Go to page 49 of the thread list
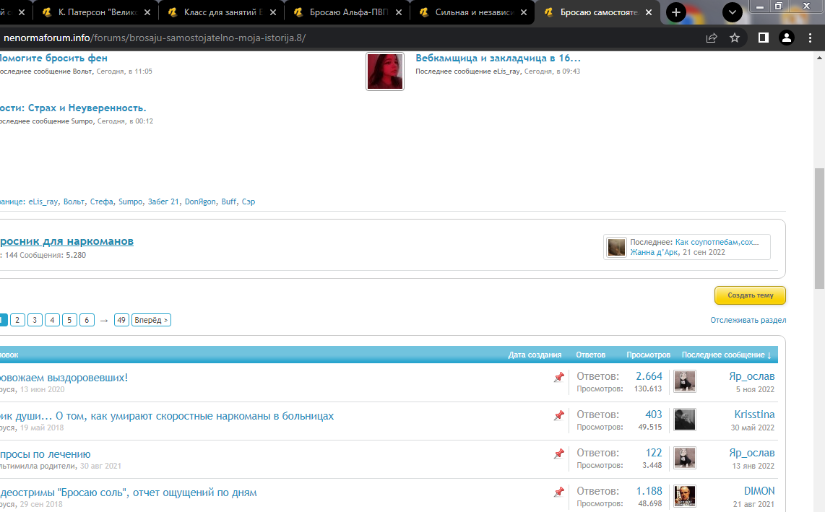The width and height of the screenshot is (825, 512). click(121, 320)
